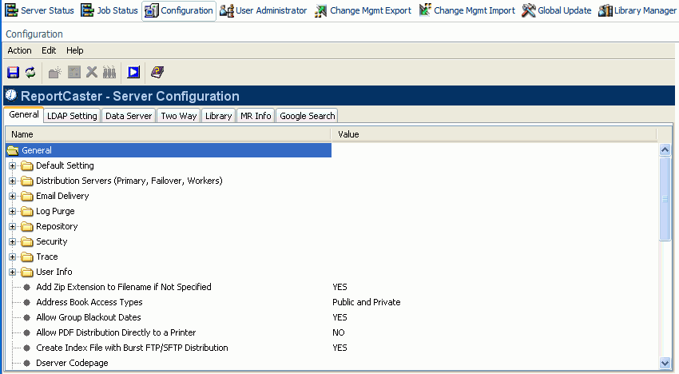The height and width of the screenshot is (374, 679).
Task: Open the Help book icon
Action: pyautogui.click(x=157, y=72)
